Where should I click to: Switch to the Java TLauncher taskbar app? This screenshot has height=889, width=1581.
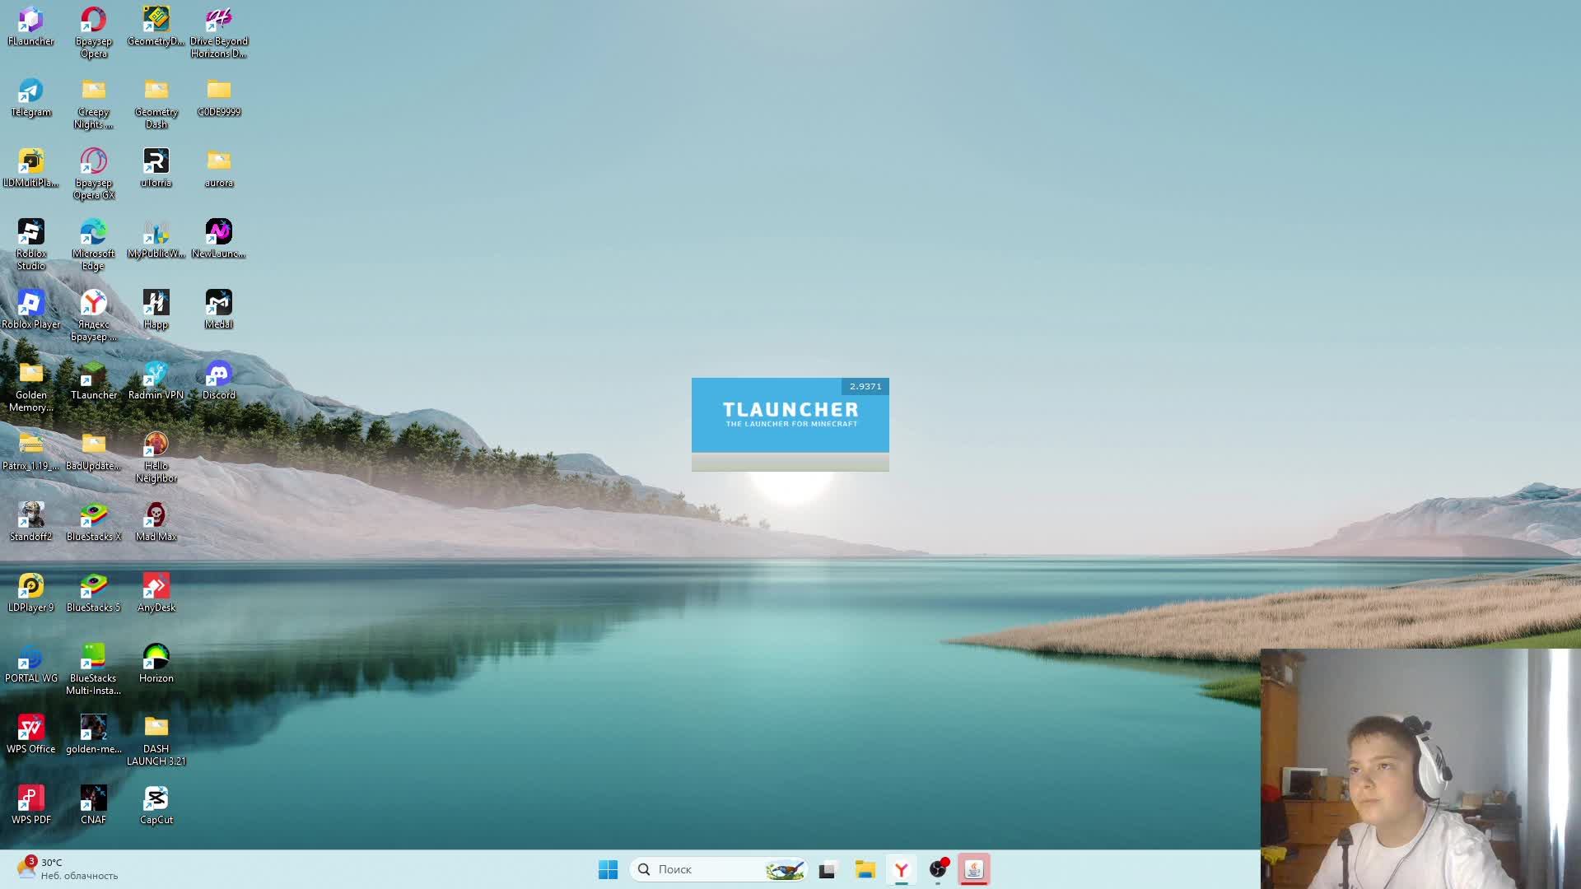click(x=974, y=869)
